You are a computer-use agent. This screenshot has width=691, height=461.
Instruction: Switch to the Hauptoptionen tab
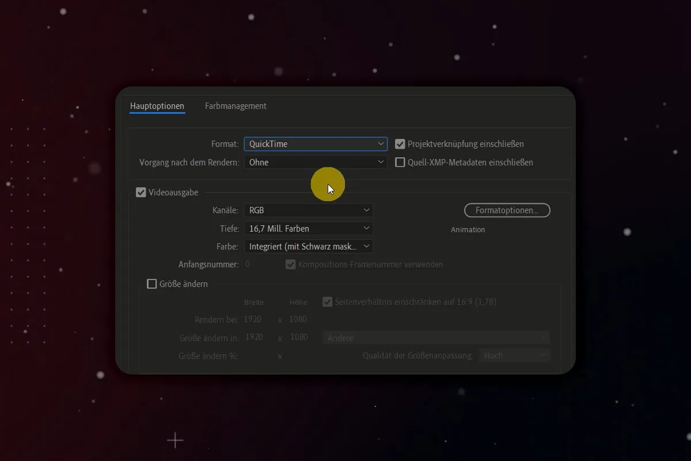pos(157,106)
